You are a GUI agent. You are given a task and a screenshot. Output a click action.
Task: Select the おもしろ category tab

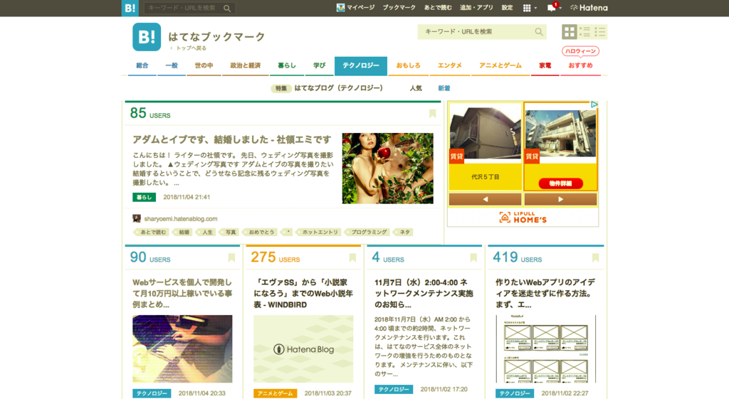click(408, 65)
